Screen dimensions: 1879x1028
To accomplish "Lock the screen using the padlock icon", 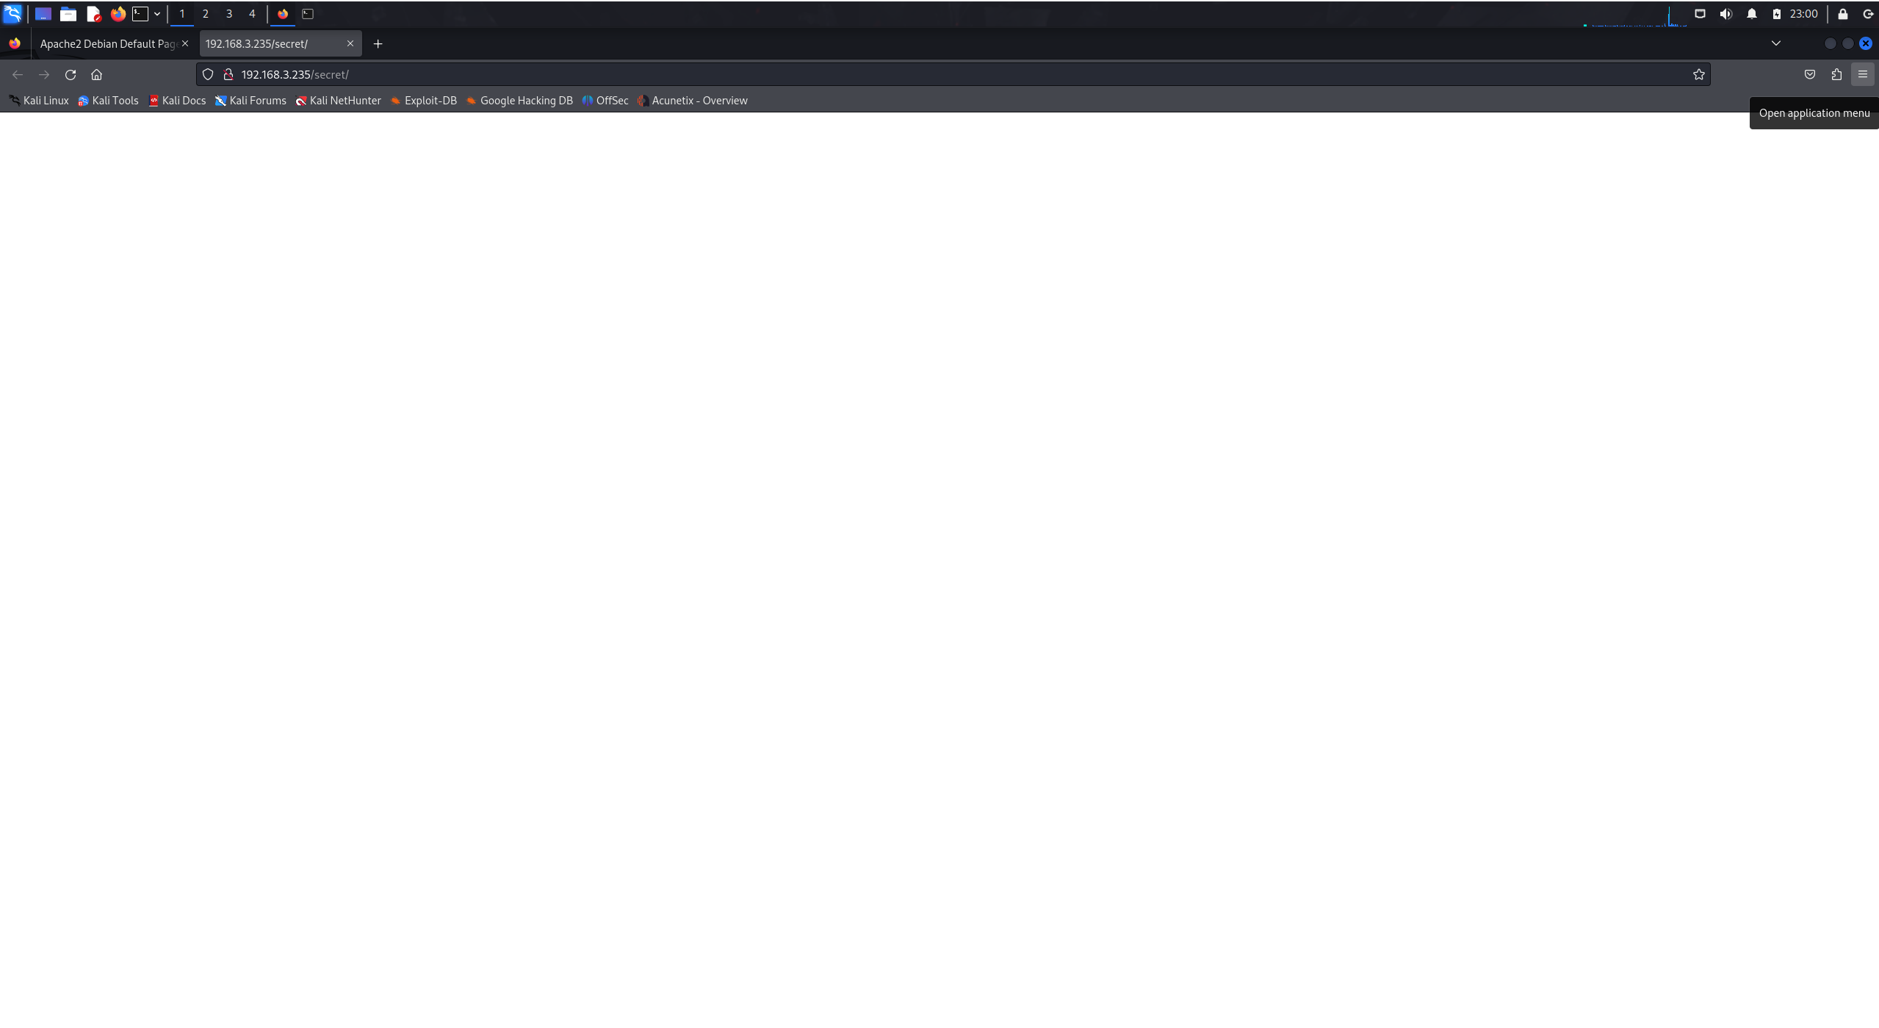I will point(1844,13).
